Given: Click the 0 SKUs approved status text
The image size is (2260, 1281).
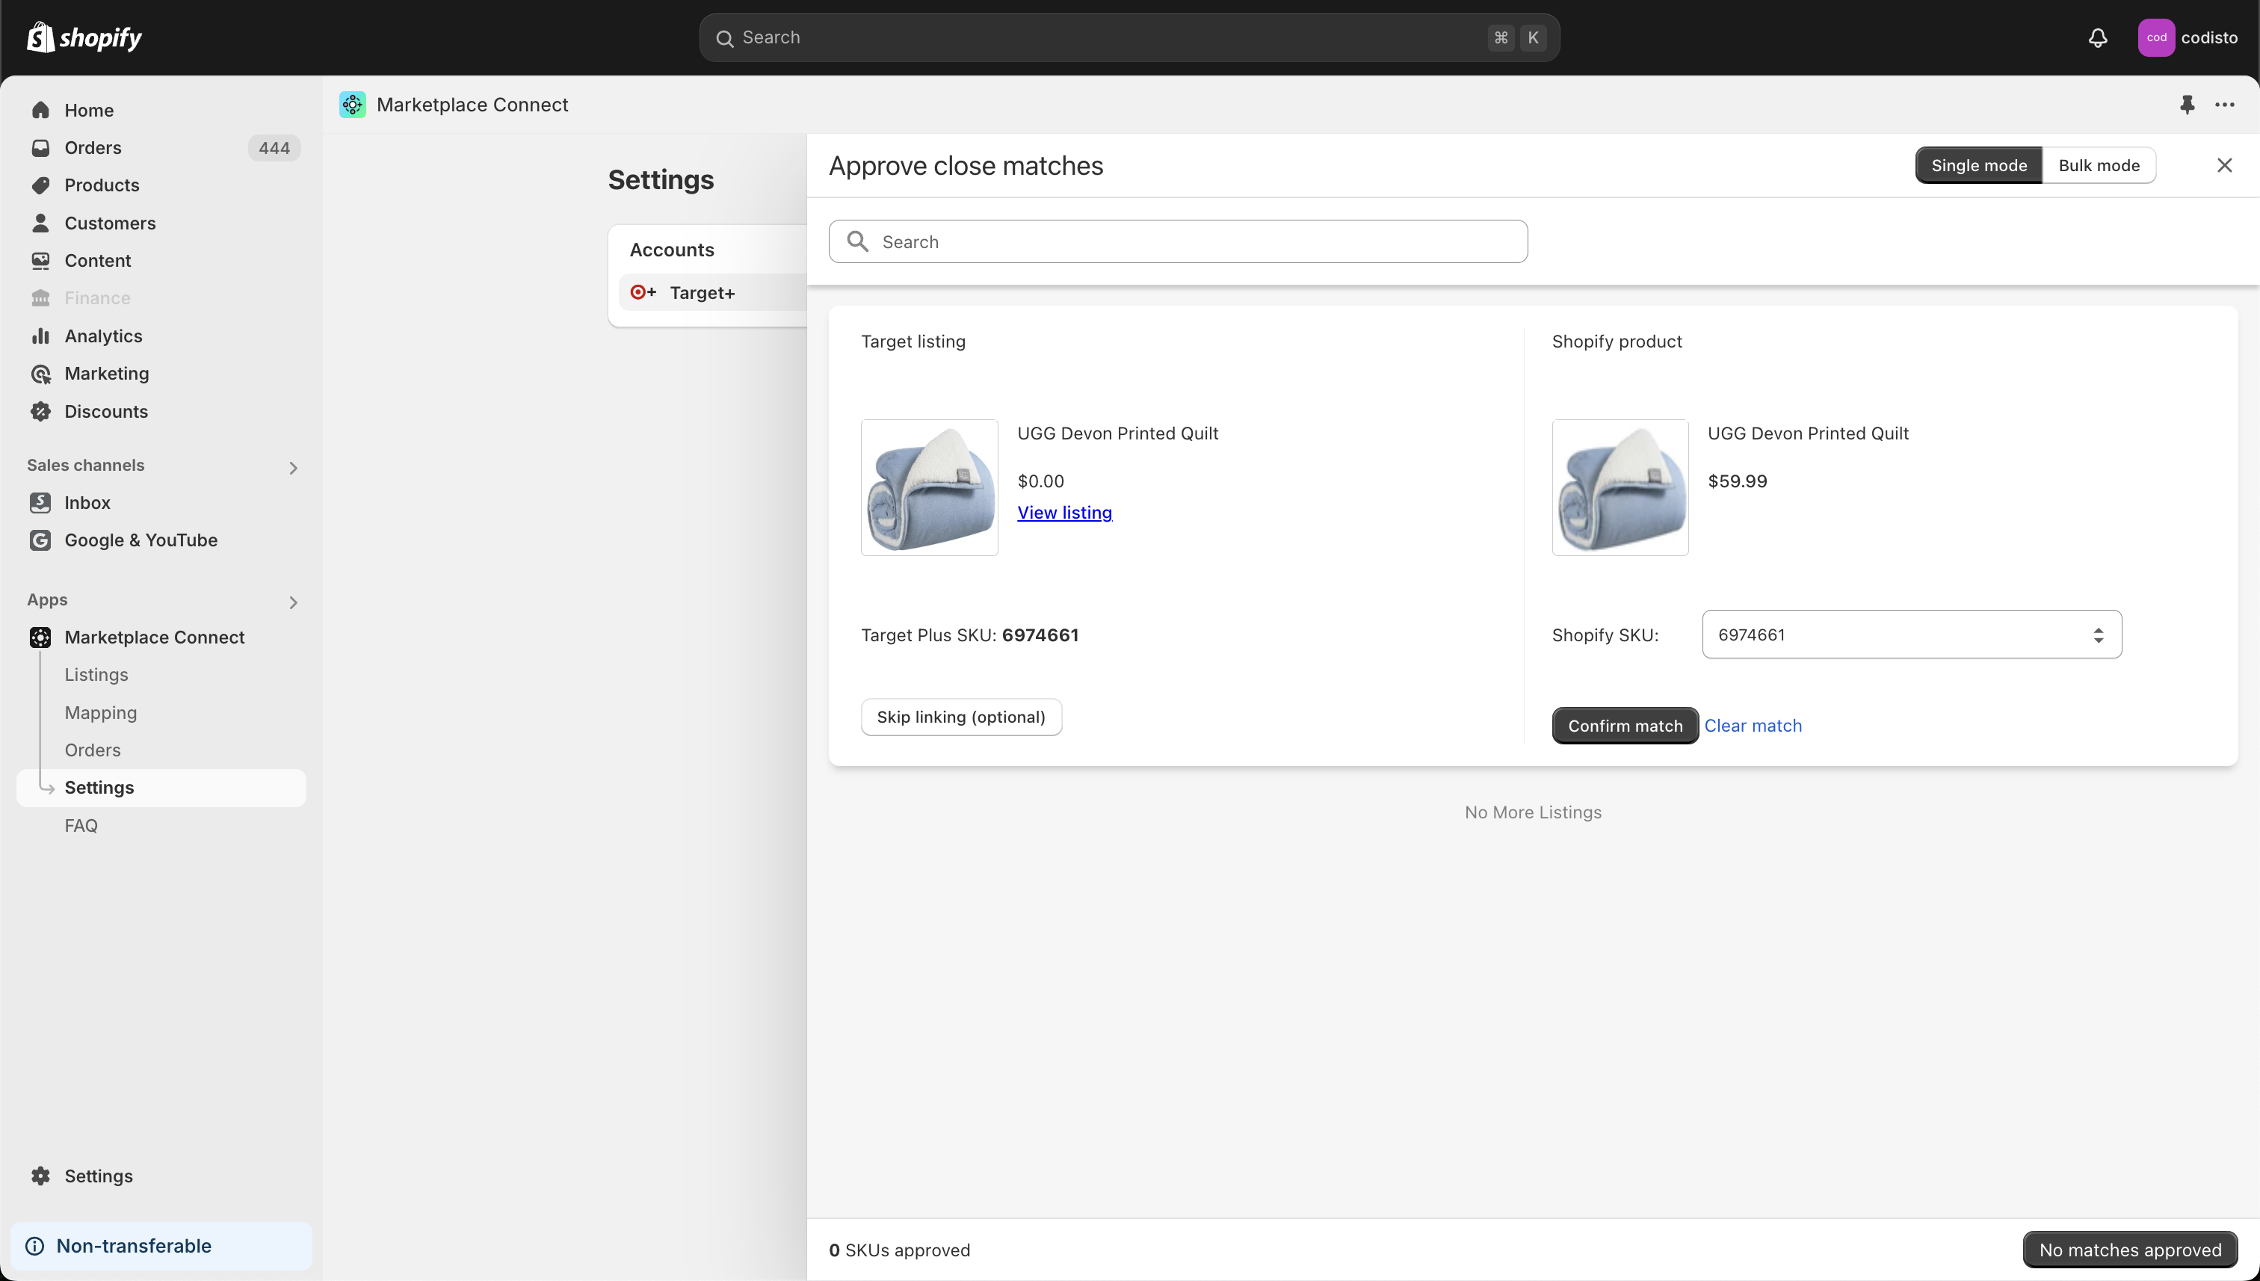Looking at the screenshot, I should 899,1250.
